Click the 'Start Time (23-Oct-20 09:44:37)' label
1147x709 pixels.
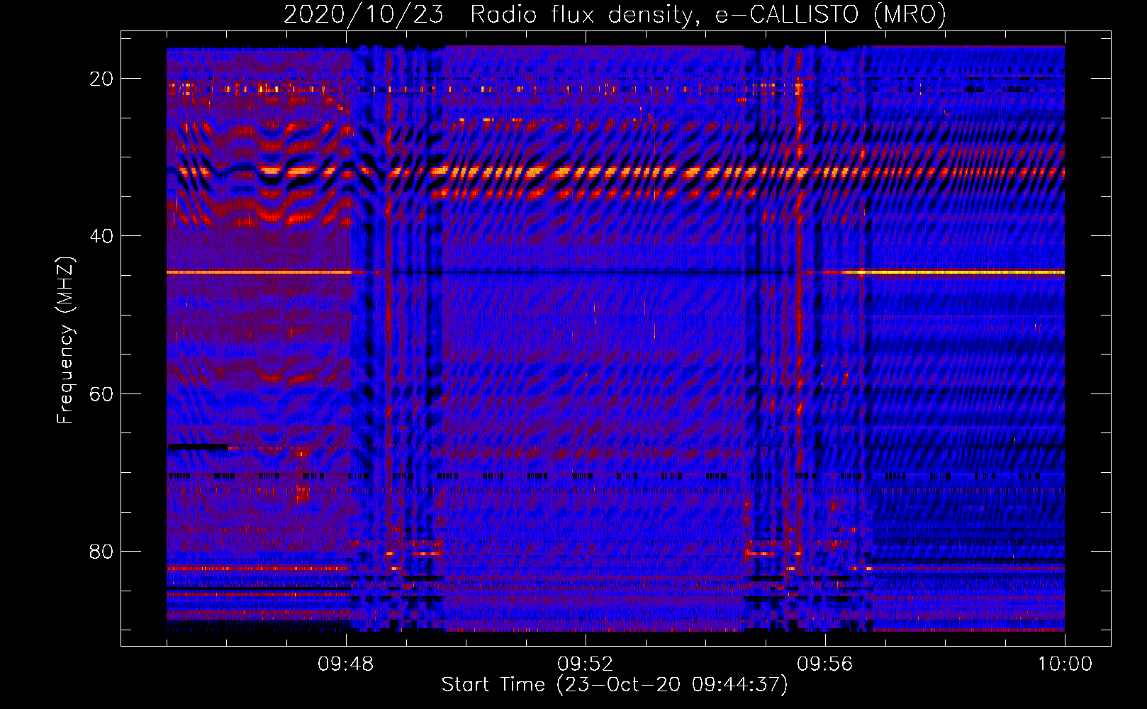(615, 685)
